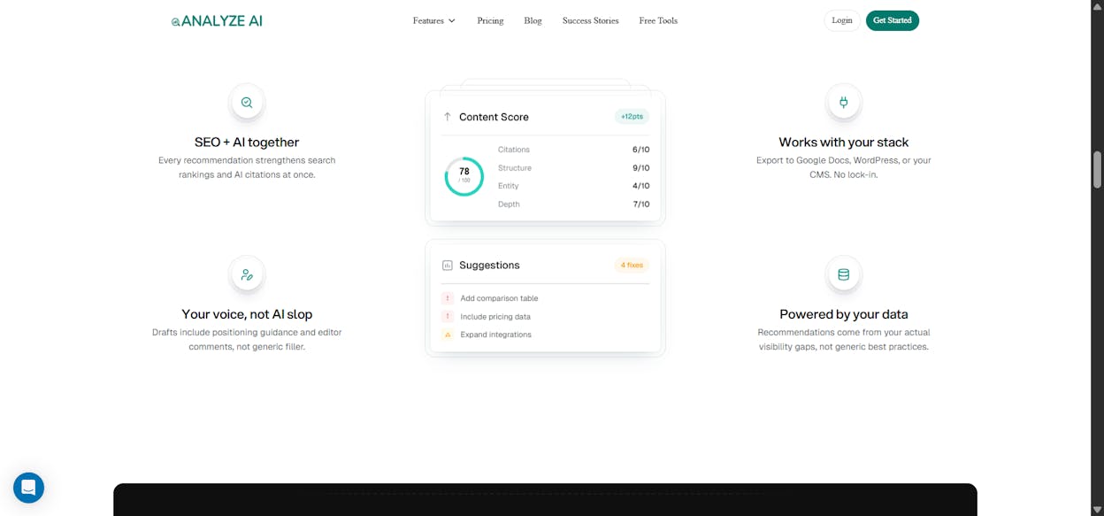1104x516 pixels.
Task: Click the chart icon beside Suggestions
Action: [448, 265]
